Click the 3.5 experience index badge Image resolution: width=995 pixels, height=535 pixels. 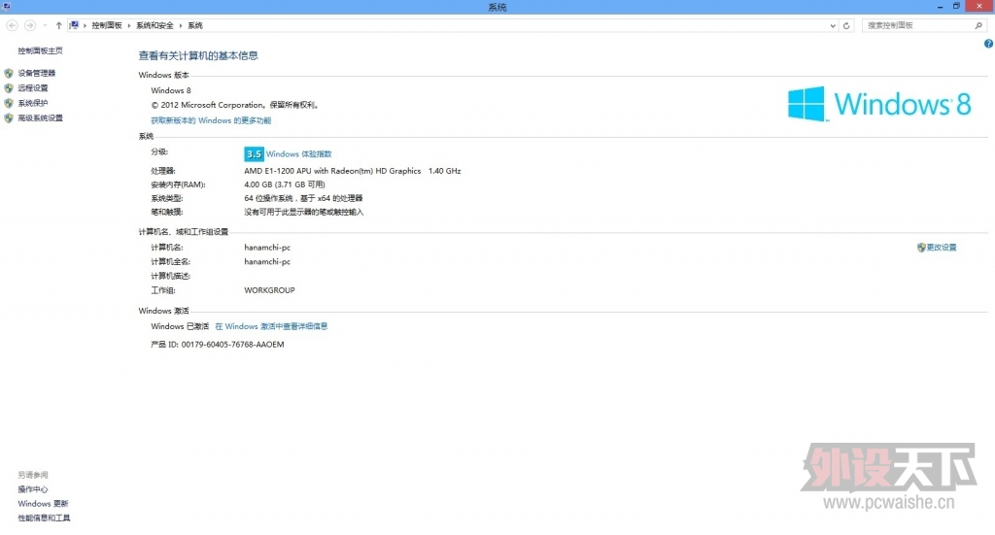pyautogui.click(x=254, y=154)
